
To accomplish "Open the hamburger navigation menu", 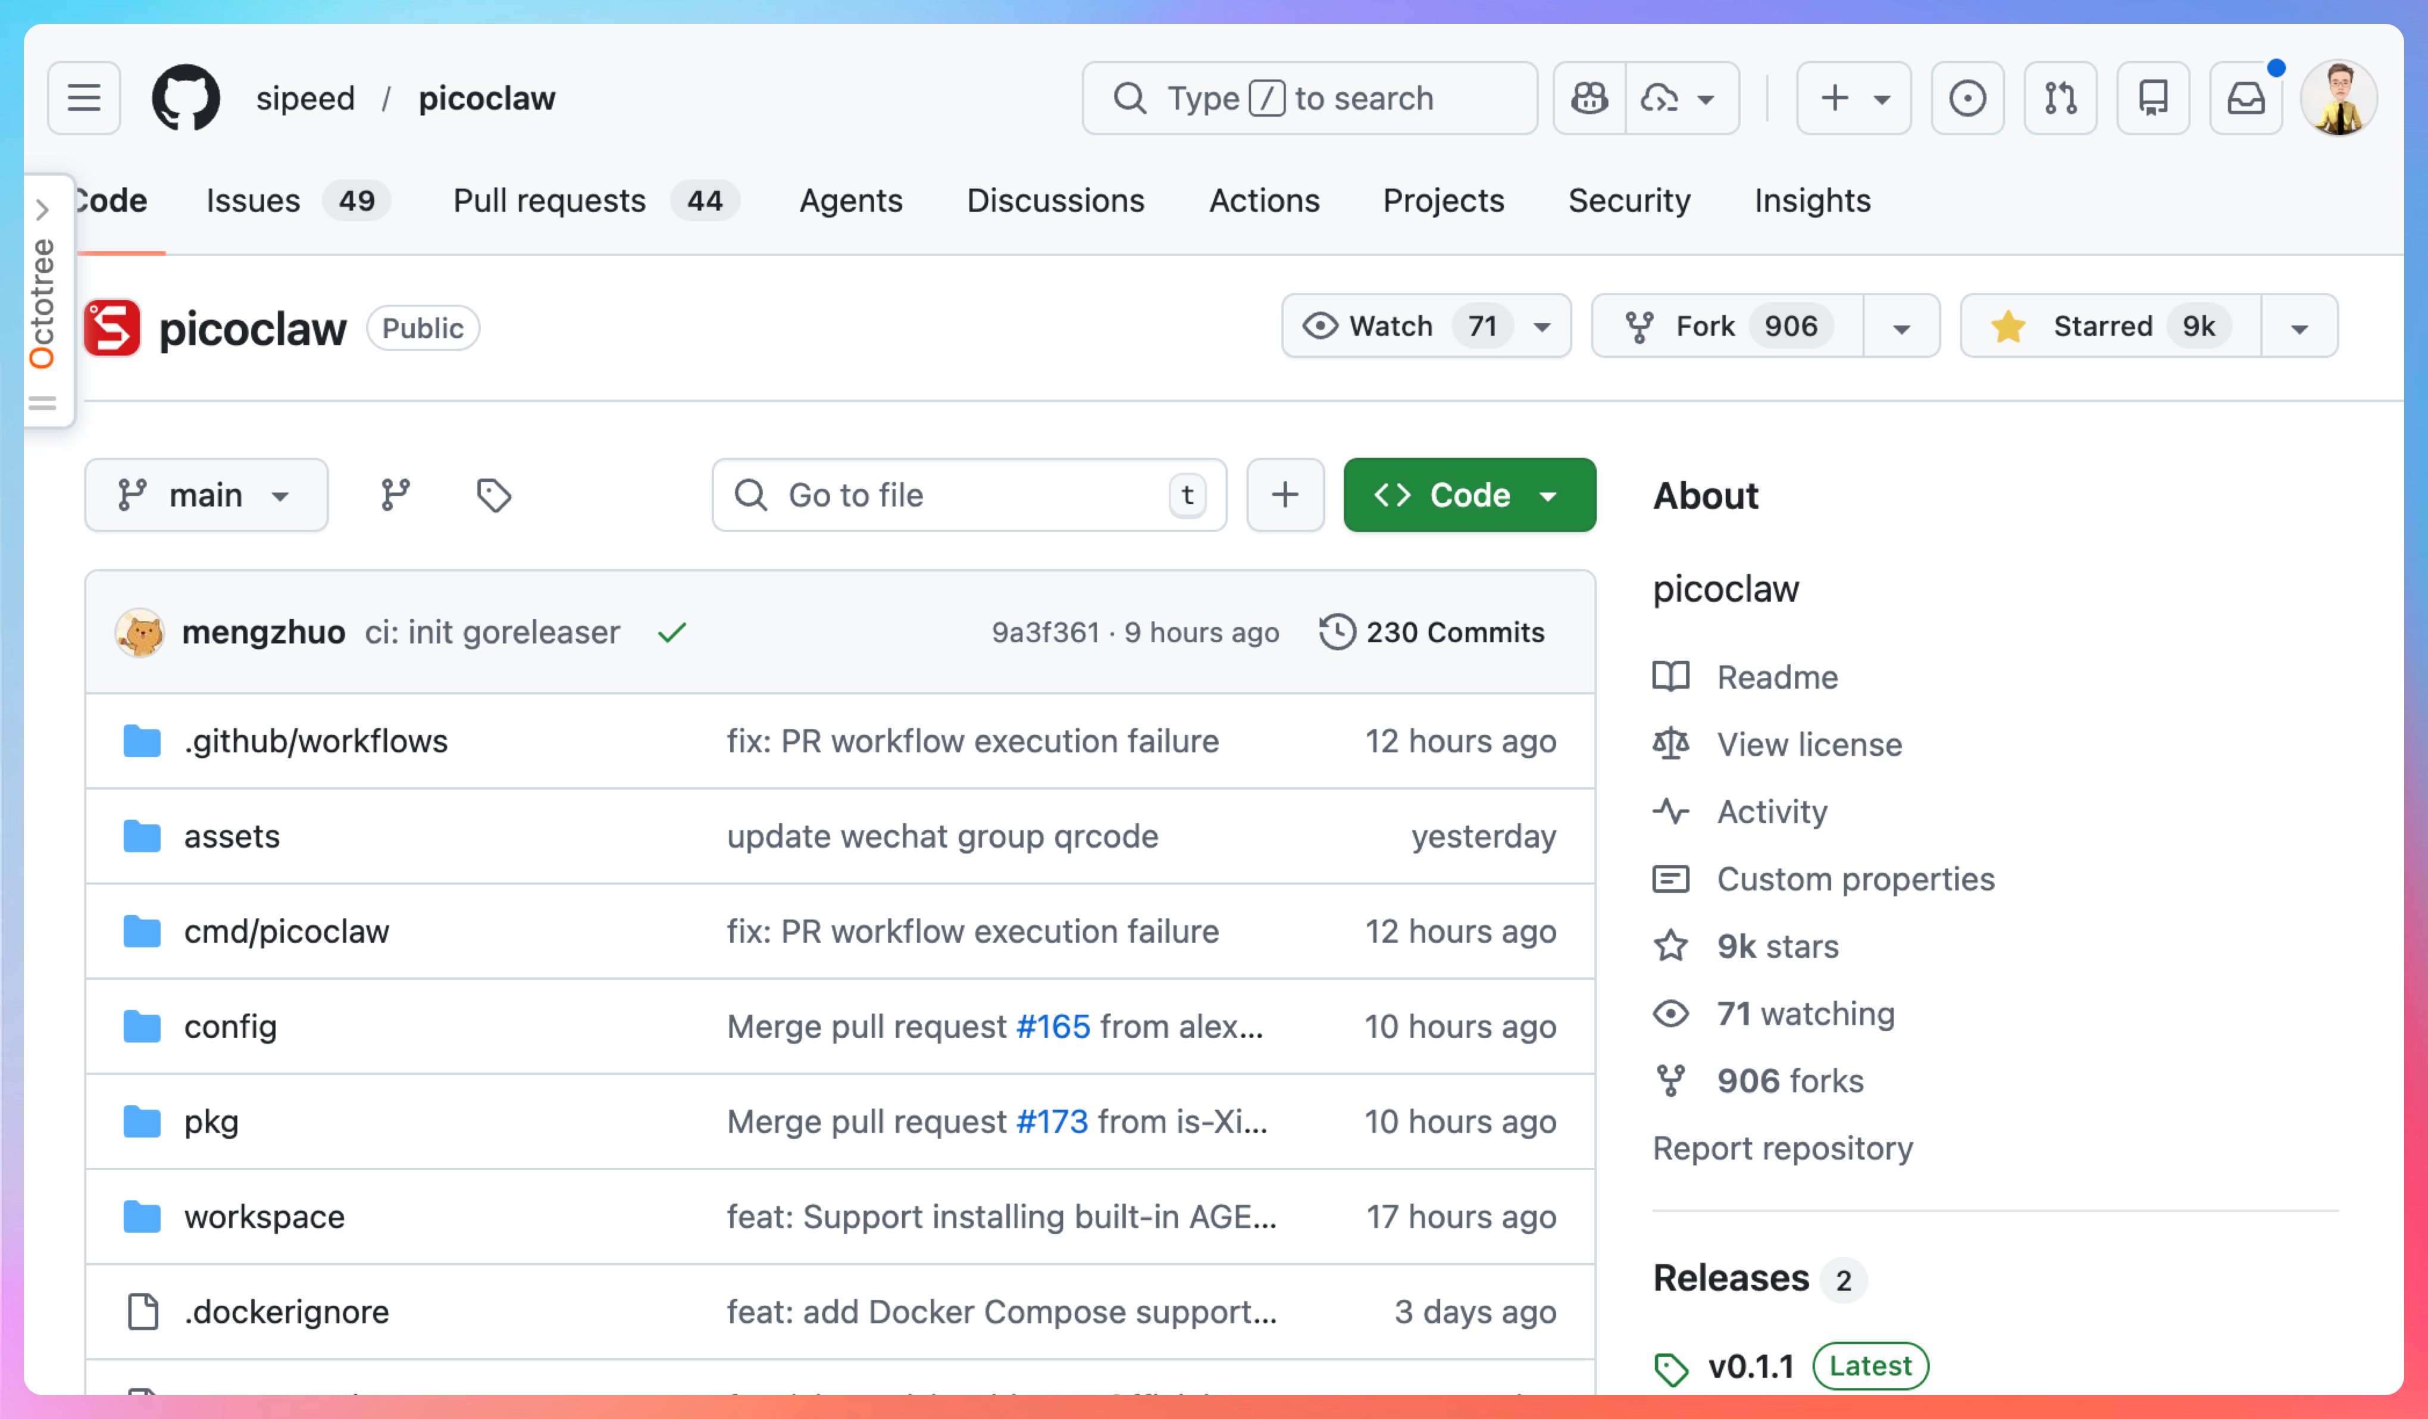I will point(84,98).
